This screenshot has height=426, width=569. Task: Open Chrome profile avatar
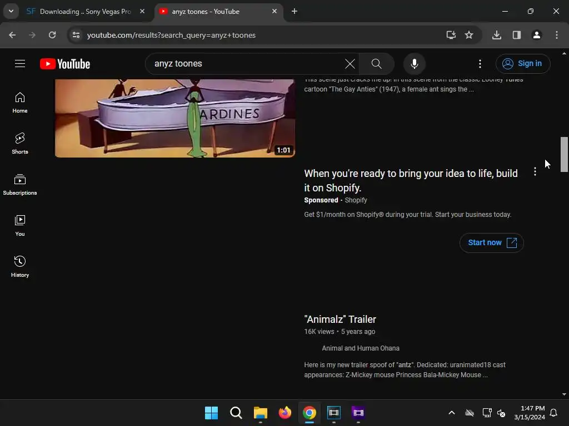[x=537, y=35]
